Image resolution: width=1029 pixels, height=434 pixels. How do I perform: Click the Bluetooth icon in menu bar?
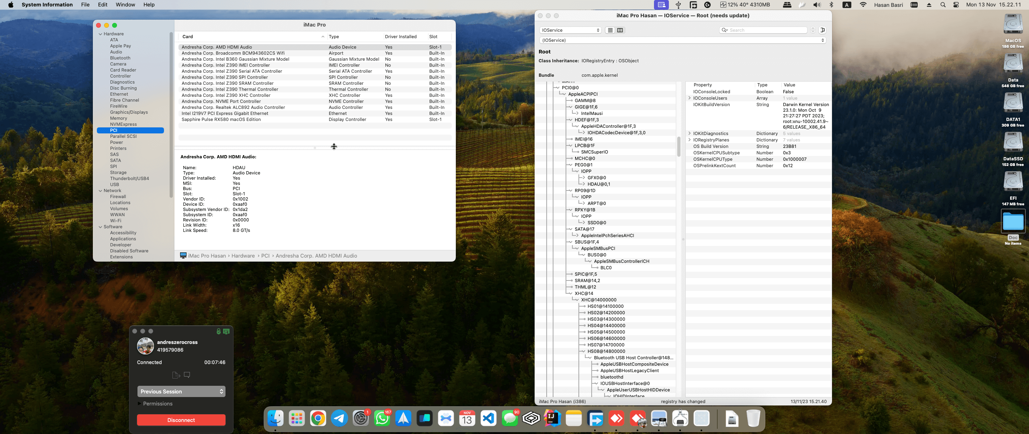(831, 5)
